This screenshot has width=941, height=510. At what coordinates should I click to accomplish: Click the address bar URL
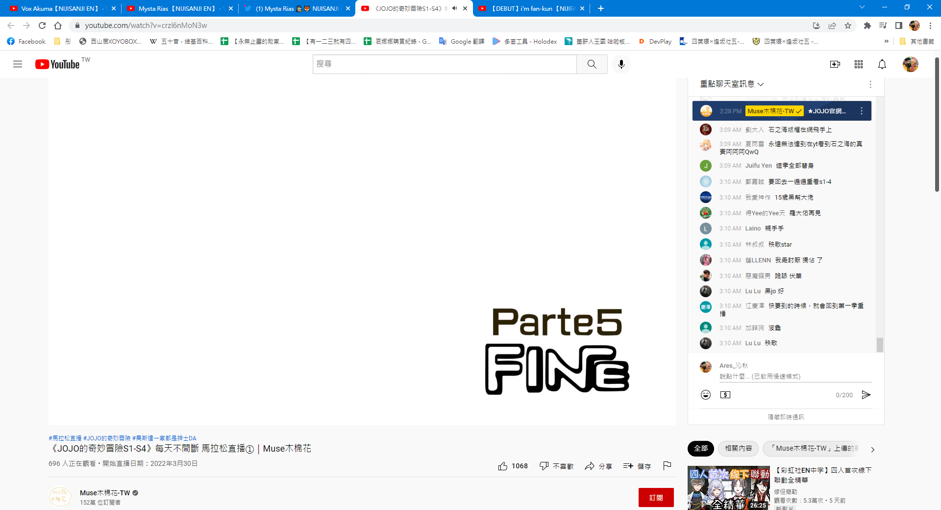click(146, 25)
